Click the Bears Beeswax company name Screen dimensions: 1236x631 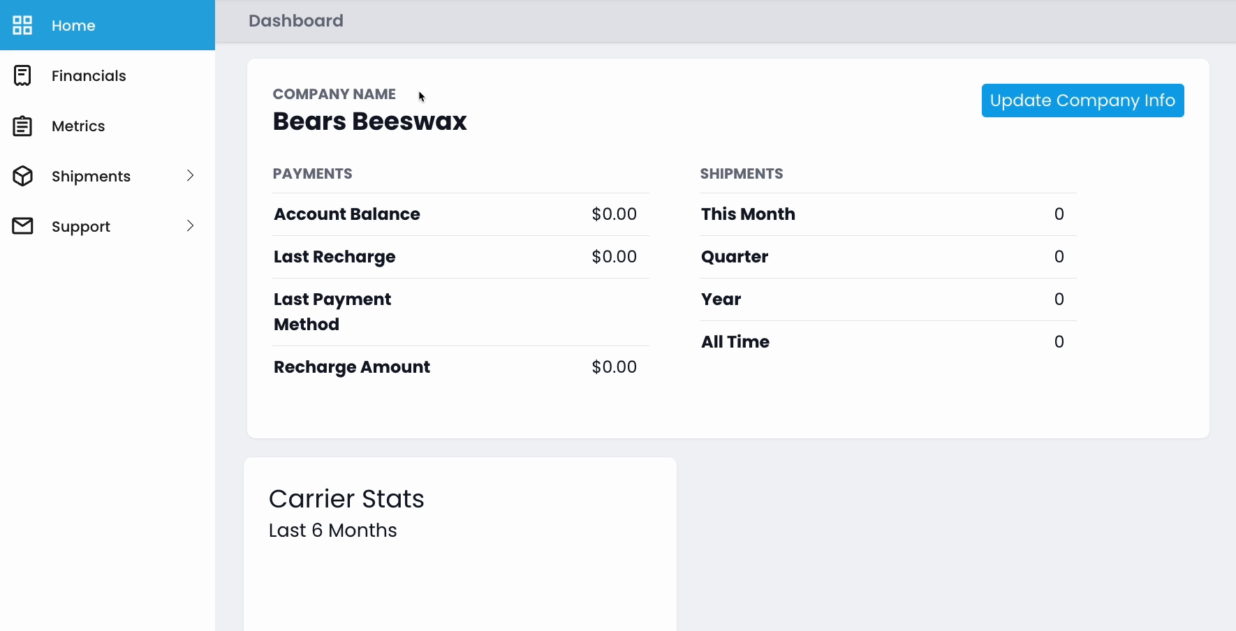(x=369, y=121)
